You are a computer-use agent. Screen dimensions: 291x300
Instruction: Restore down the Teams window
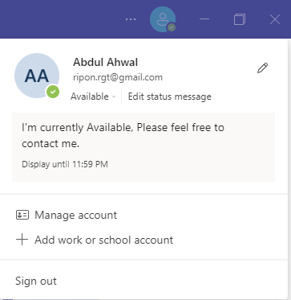point(240,19)
